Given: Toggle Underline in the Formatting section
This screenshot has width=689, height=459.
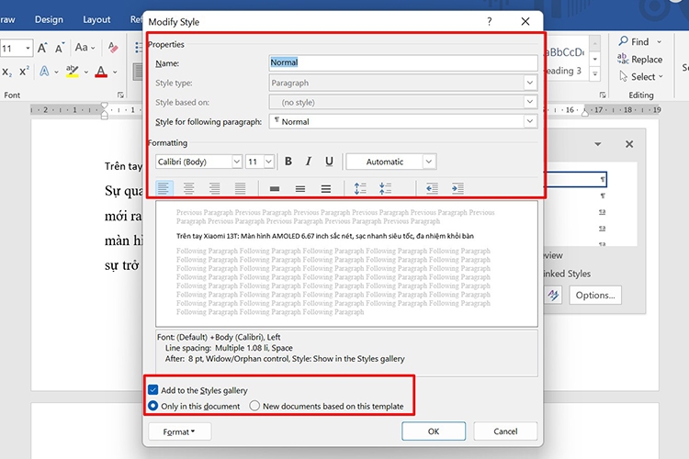Looking at the screenshot, I should pyautogui.click(x=329, y=162).
